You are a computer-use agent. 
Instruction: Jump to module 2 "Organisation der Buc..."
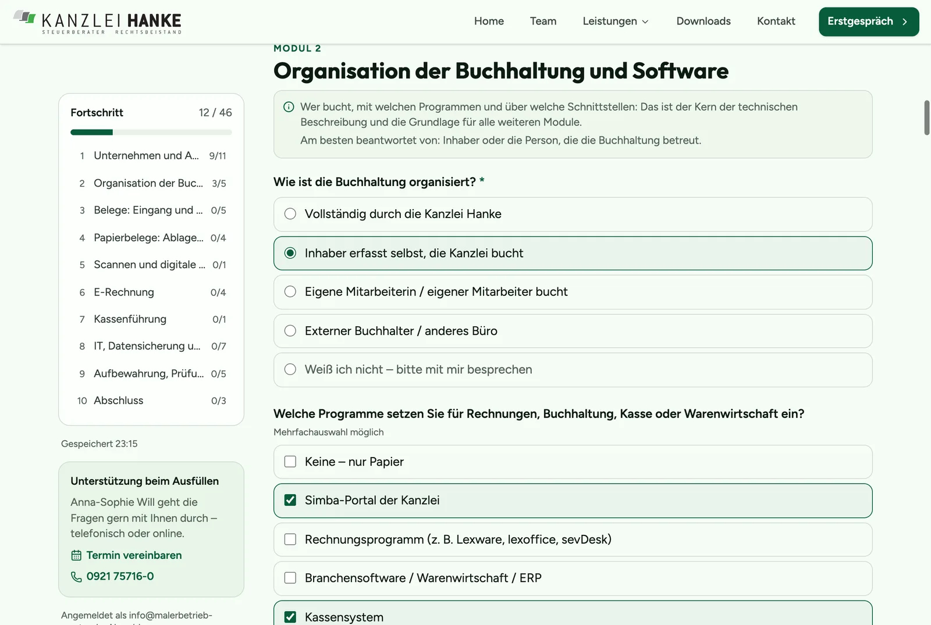pyautogui.click(x=151, y=183)
